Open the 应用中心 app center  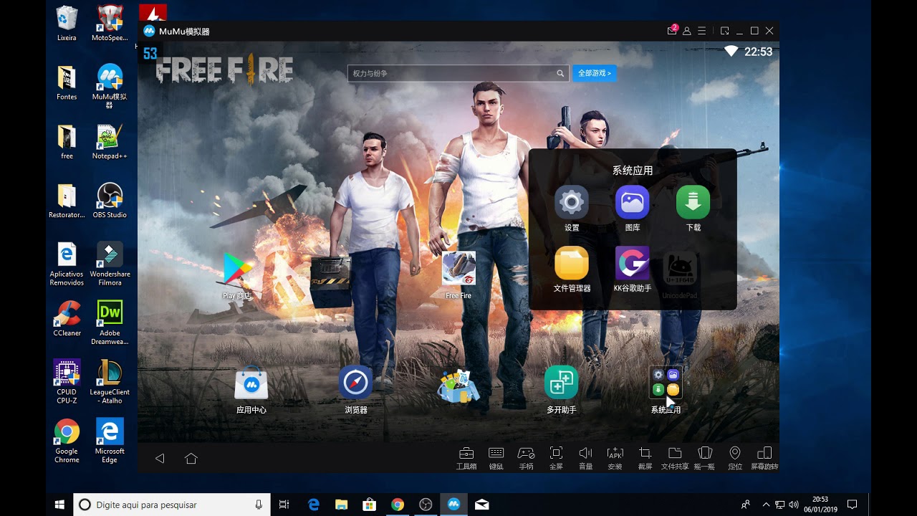[x=251, y=389]
